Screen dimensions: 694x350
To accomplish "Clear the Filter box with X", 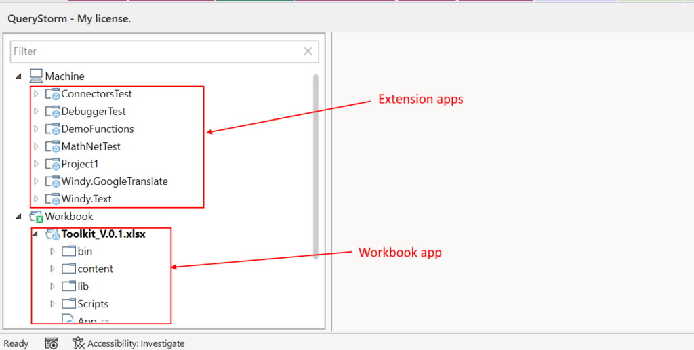I will click(x=308, y=51).
